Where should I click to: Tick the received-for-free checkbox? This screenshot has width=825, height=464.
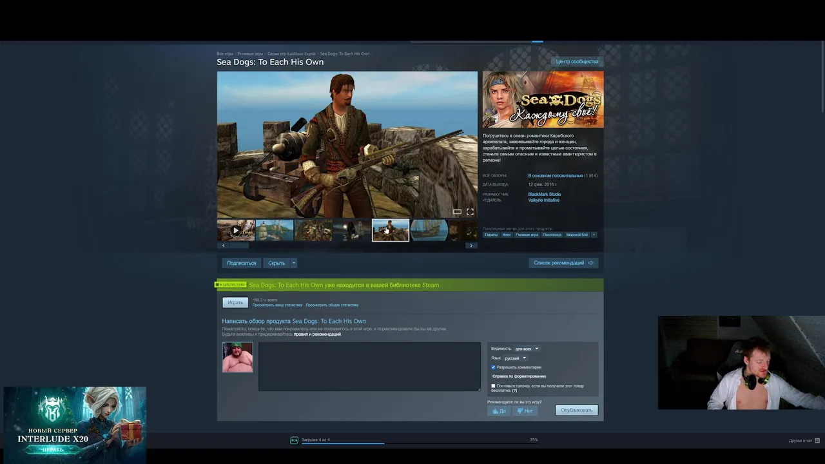tap(493, 386)
